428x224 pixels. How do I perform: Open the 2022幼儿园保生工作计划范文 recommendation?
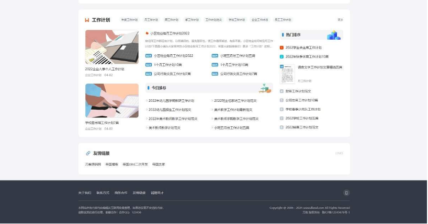tap(170, 110)
